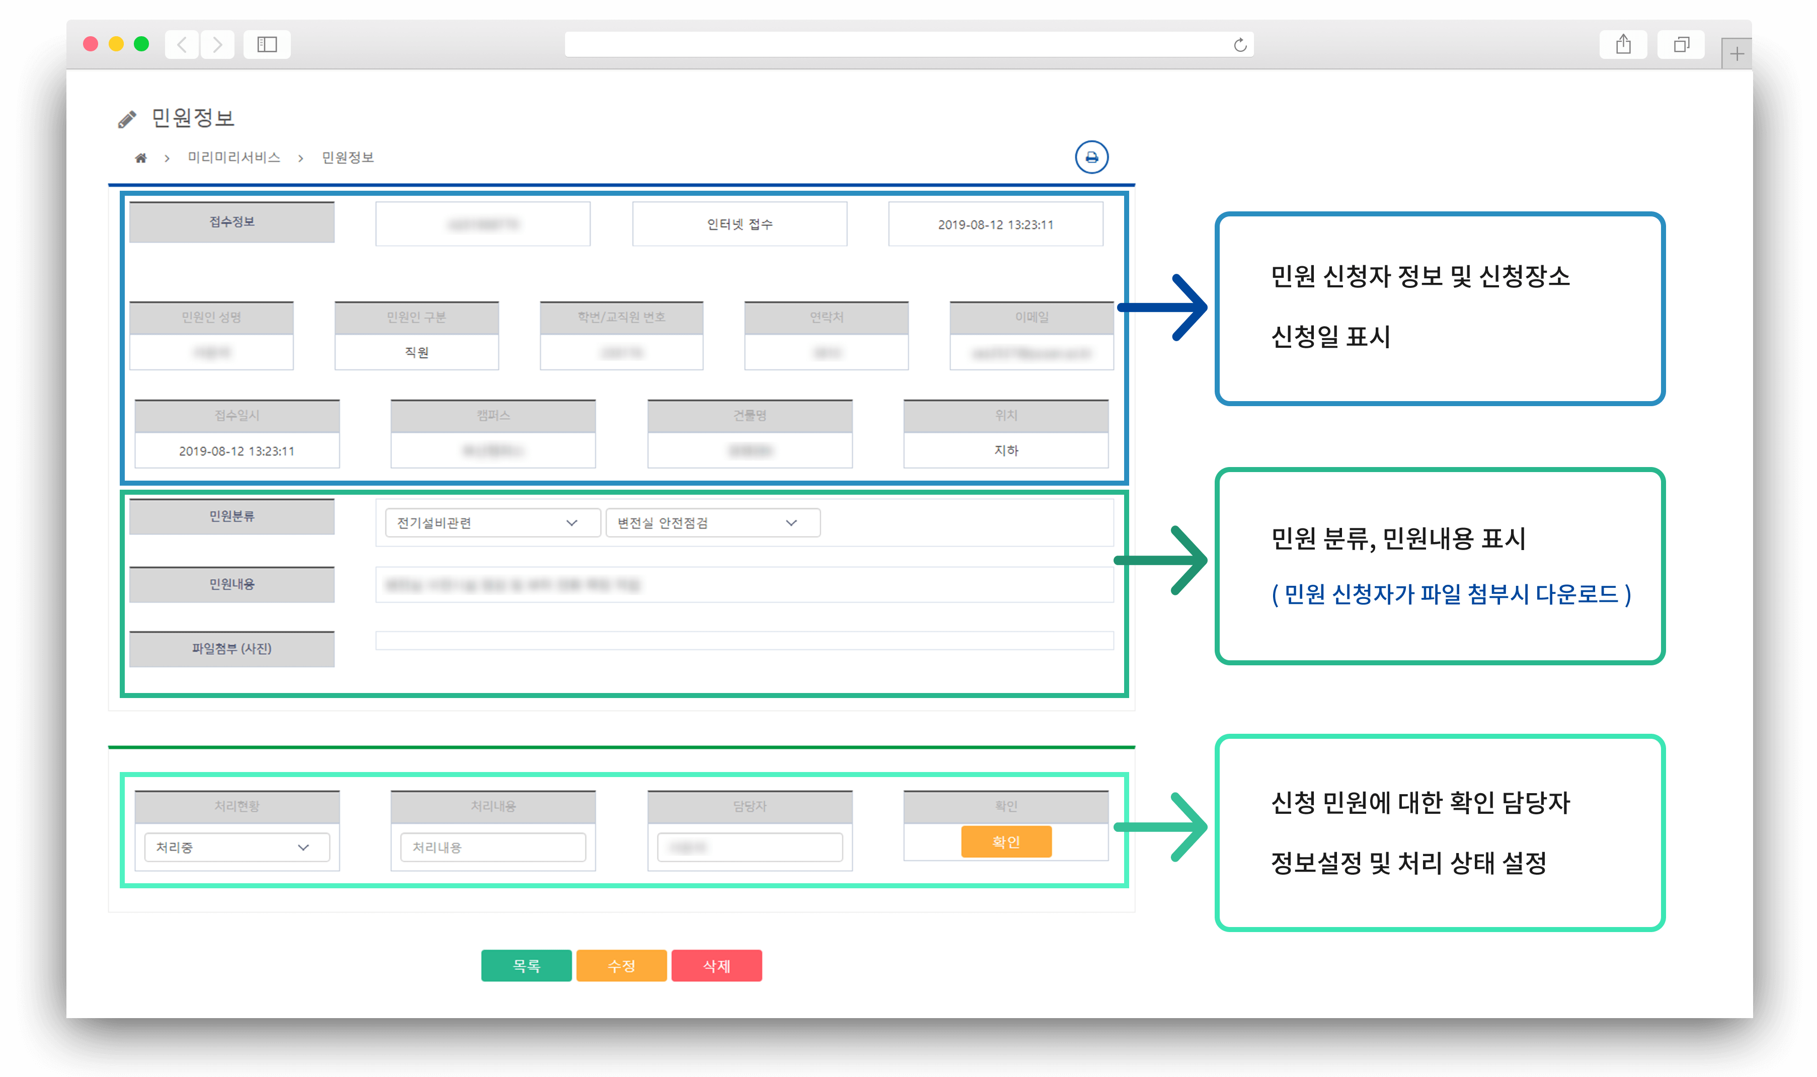This screenshot has height=1077, width=1817.
Task: Go back with browser back arrow
Action: coord(182,44)
